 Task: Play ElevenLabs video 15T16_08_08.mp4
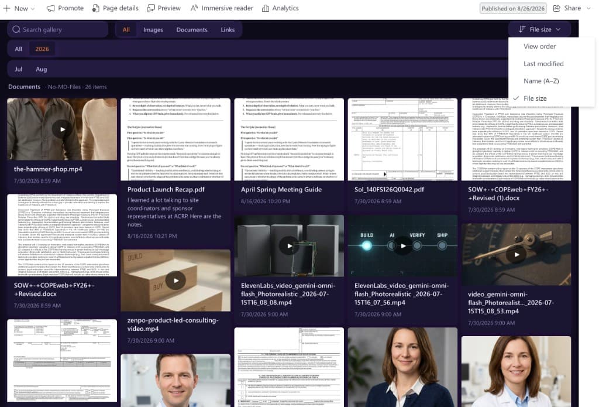point(289,246)
